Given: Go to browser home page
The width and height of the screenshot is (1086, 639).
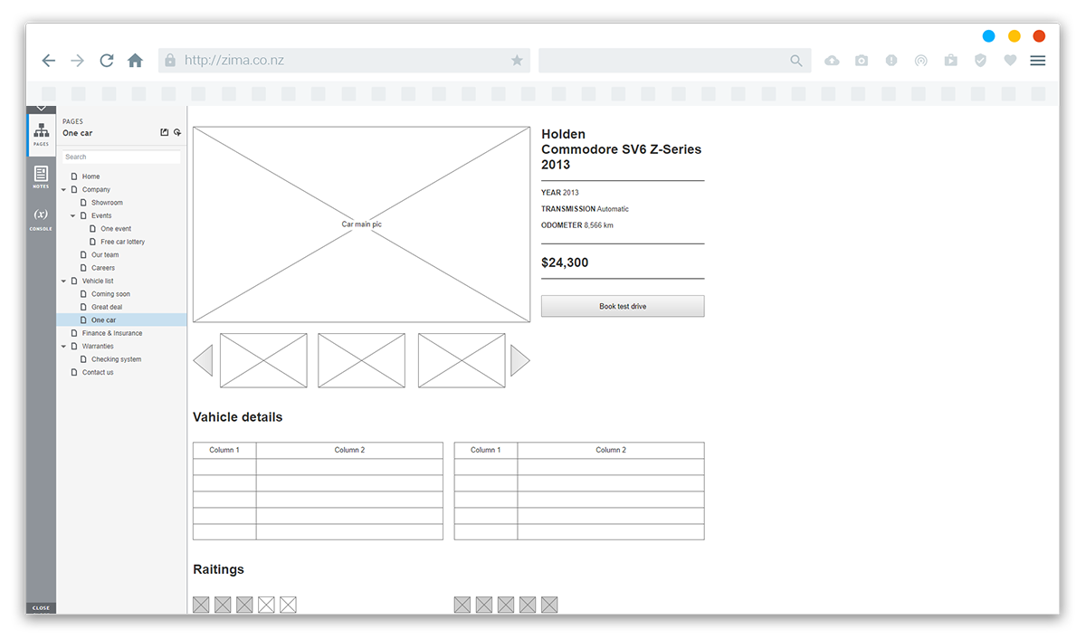Looking at the screenshot, I should [135, 61].
